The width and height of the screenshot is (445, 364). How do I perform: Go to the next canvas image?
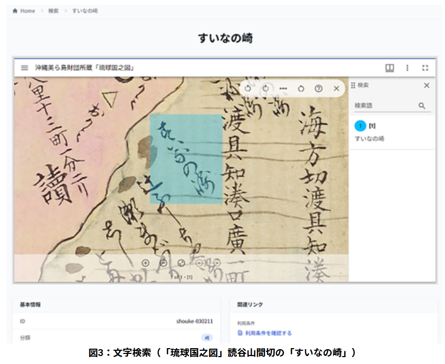(216, 263)
